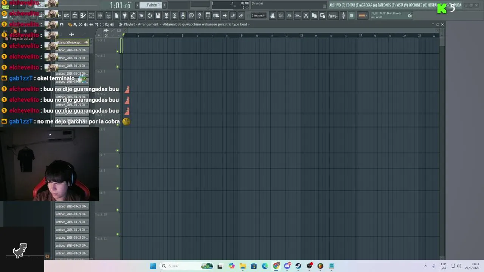Click the shopping cart shop icon
Viewport: 484px width, 272px height.
351,15
